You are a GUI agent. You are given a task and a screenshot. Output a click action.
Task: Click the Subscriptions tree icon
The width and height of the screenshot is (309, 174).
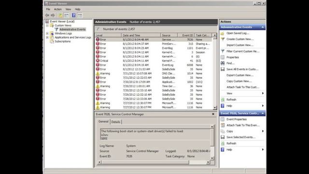coord(52,42)
